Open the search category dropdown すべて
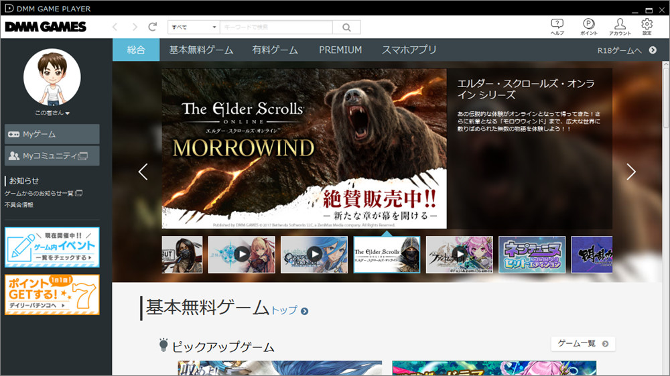 pyautogui.click(x=194, y=27)
